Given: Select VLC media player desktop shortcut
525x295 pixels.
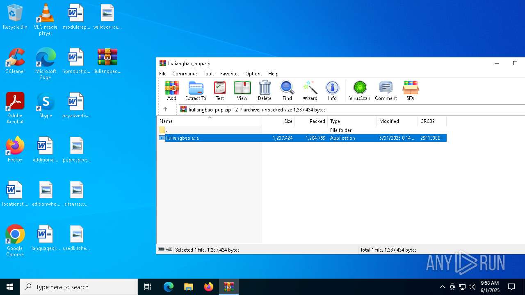Looking at the screenshot, I should pyautogui.click(x=46, y=20).
